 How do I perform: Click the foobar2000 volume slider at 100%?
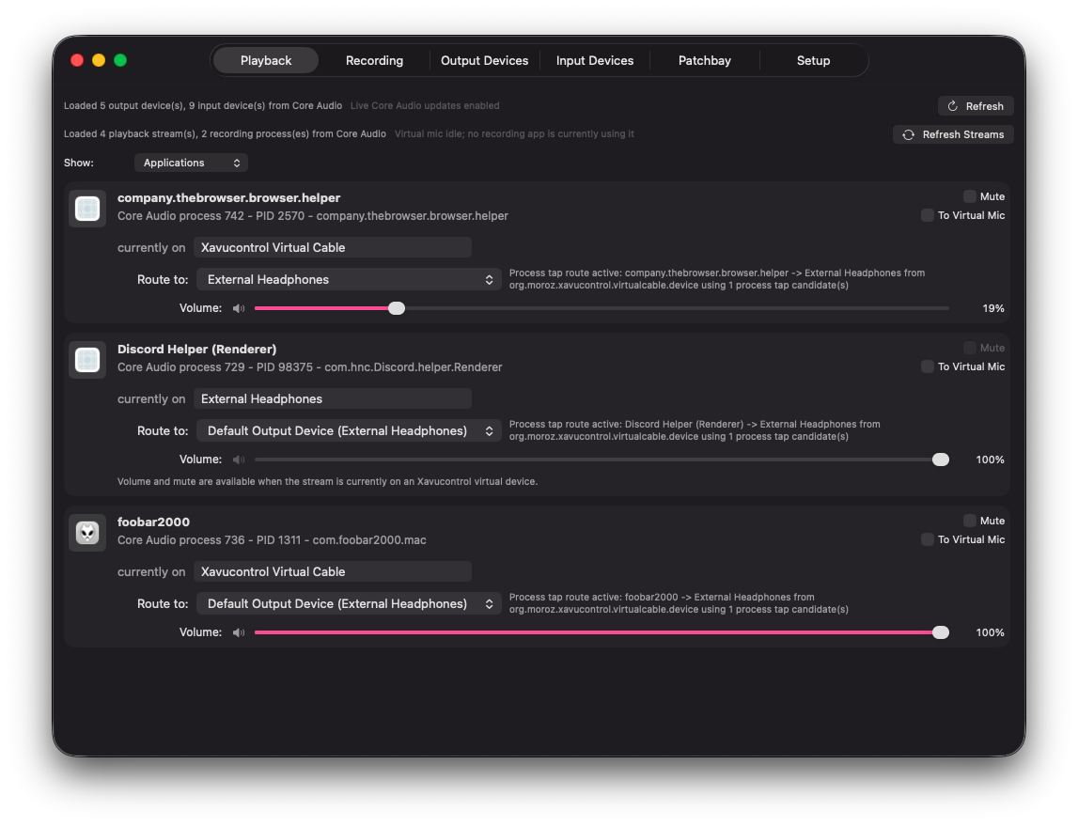tap(601, 633)
